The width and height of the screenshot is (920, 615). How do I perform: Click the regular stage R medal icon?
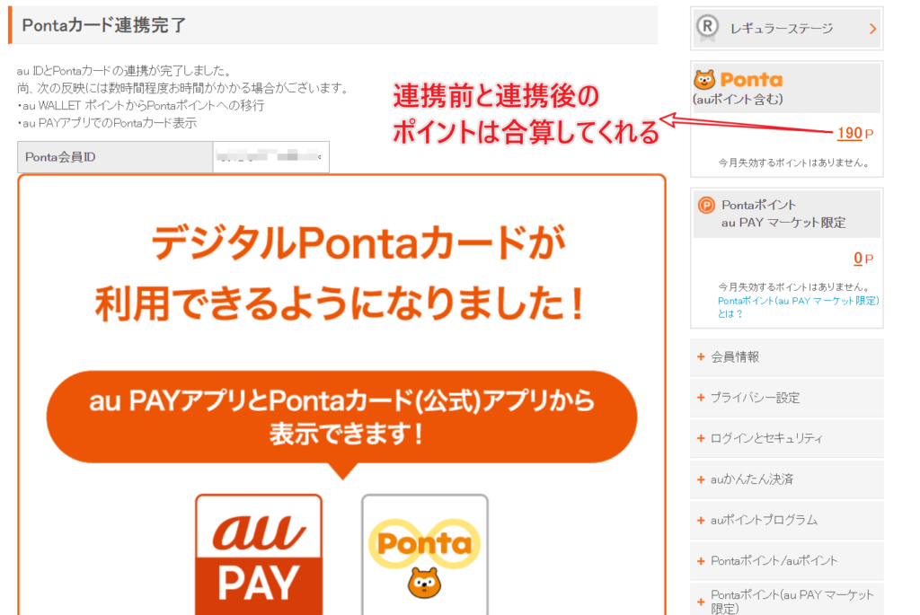709,29
